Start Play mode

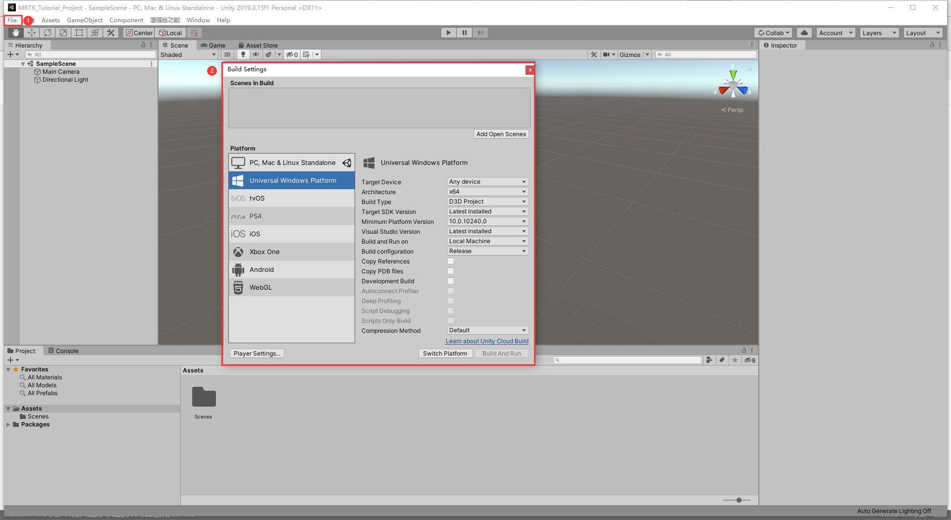(x=448, y=33)
